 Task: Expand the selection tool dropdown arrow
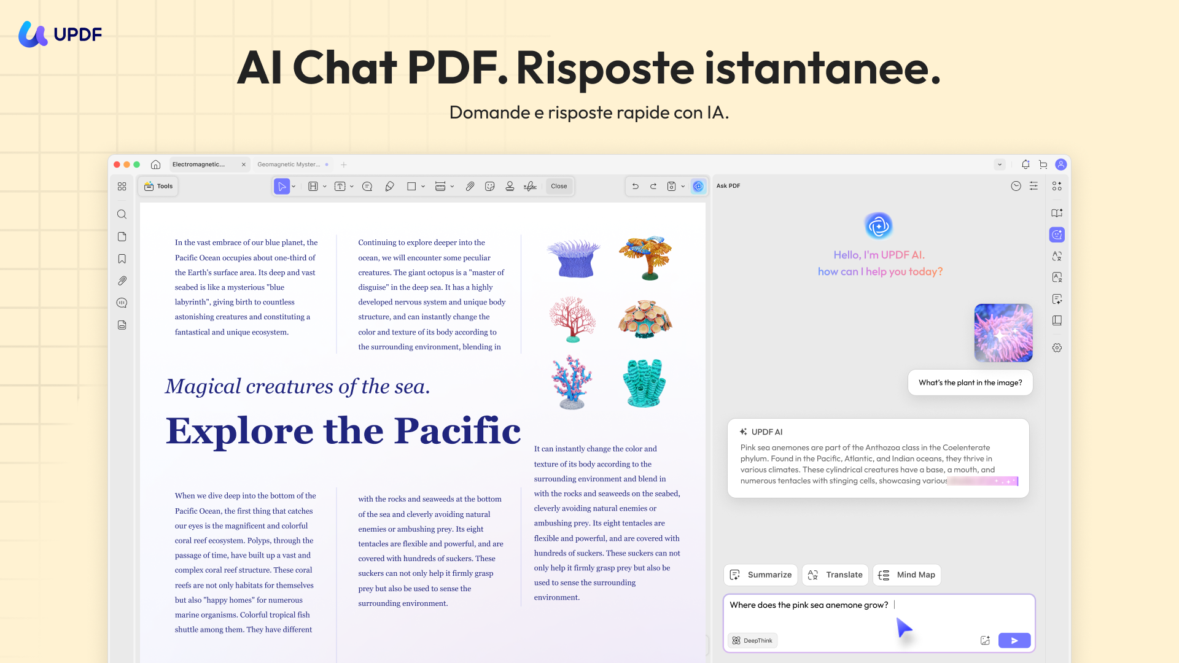tap(294, 186)
